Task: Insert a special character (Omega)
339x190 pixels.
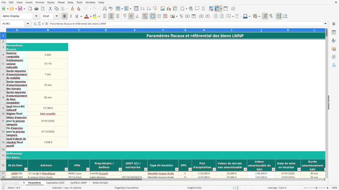Action: click(182, 9)
